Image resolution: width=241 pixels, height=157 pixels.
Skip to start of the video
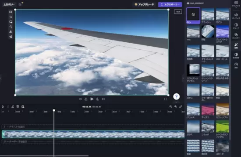tap(80, 99)
